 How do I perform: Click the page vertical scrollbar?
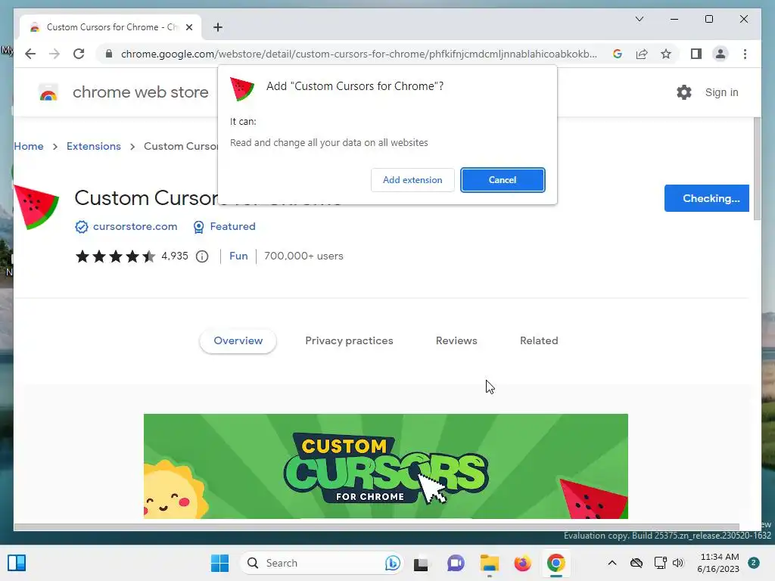pyautogui.click(x=757, y=169)
